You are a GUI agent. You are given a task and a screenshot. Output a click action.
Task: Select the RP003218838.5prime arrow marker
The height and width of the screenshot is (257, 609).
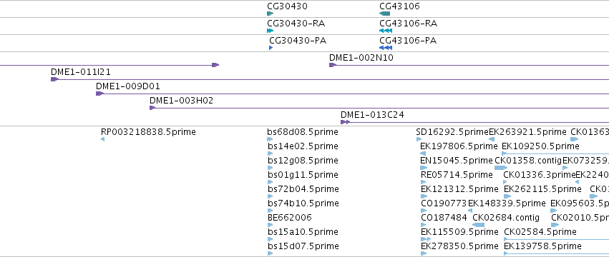[x=102, y=139]
